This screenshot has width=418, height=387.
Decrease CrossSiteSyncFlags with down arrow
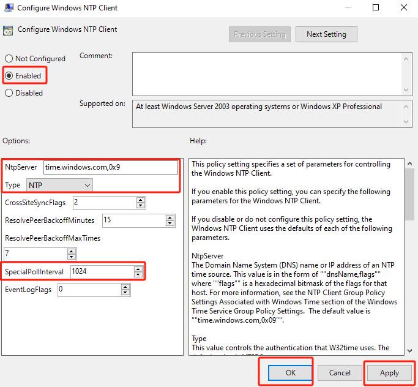(x=141, y=205)
